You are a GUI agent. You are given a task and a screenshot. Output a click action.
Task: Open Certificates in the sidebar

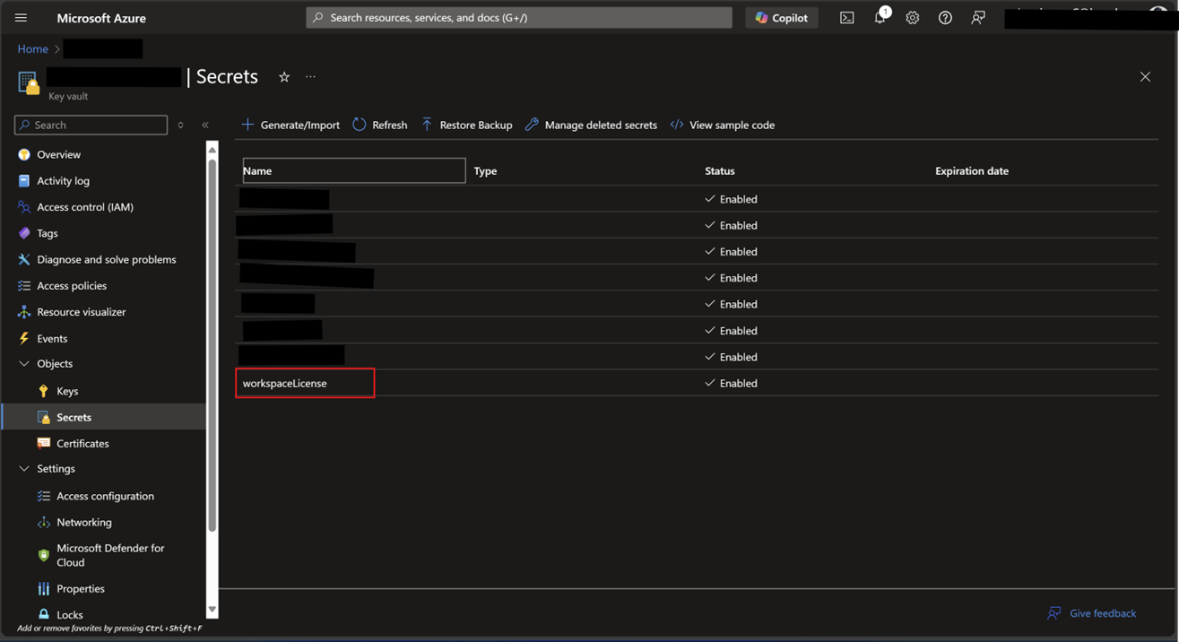click(82, 444)
